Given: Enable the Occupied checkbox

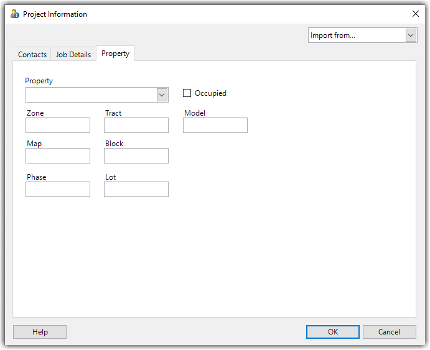Looking at the screenshot, I should point(187,93).
